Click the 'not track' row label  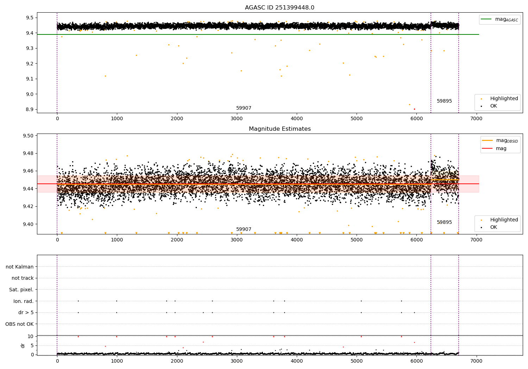(x=23, y=278)
